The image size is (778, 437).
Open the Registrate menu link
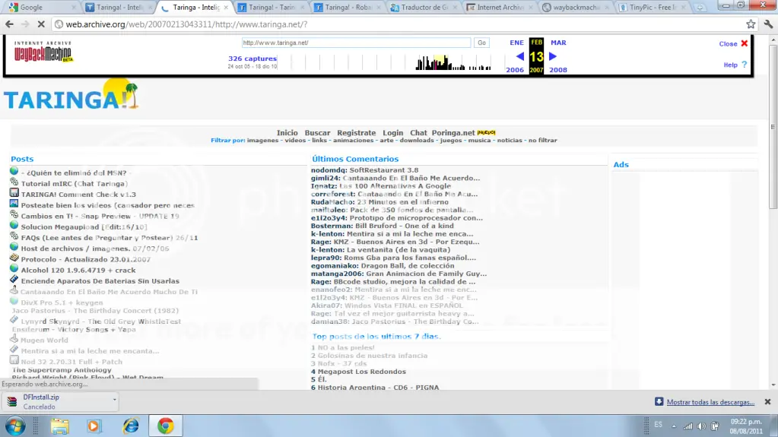(356, 132)
